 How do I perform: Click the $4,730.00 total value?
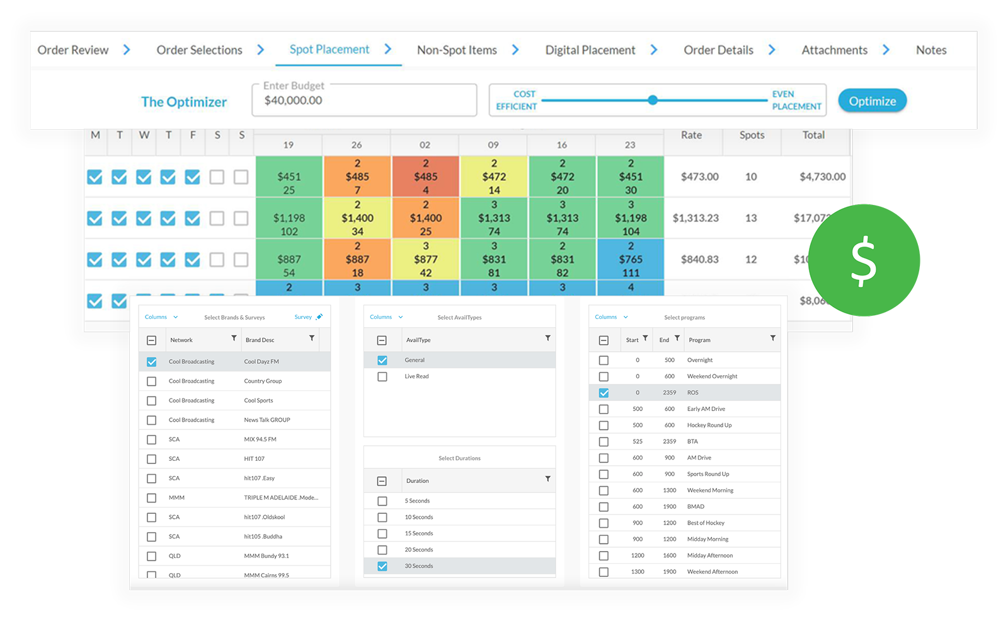point(822,177)
